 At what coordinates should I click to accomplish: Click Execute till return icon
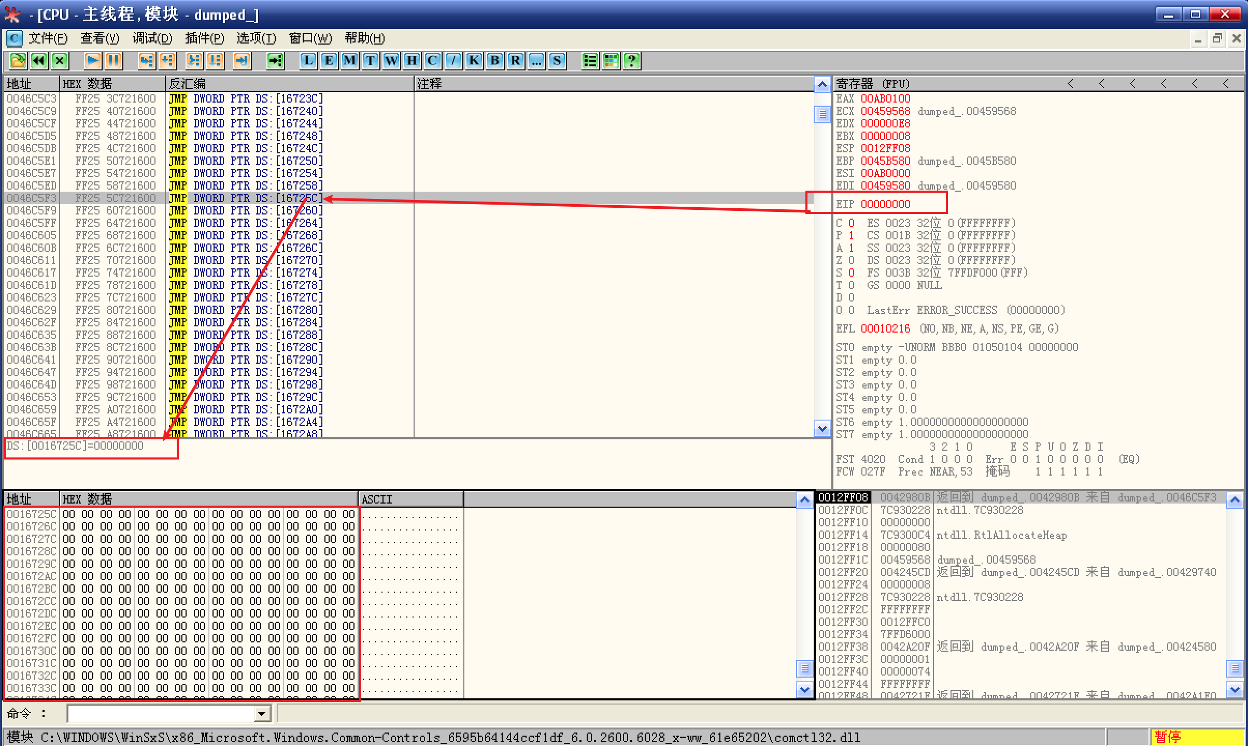(x=242, y=61)
